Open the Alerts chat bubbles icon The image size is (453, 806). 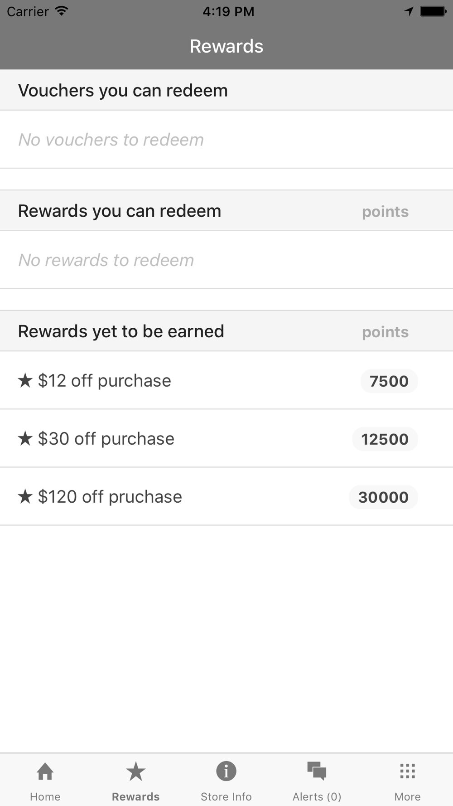coord(317,771)
